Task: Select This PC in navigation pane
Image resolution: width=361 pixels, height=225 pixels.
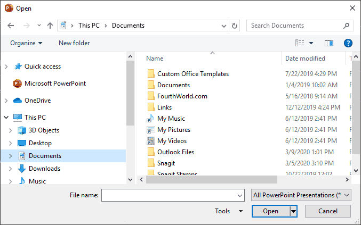Action: tap(35, 118)
